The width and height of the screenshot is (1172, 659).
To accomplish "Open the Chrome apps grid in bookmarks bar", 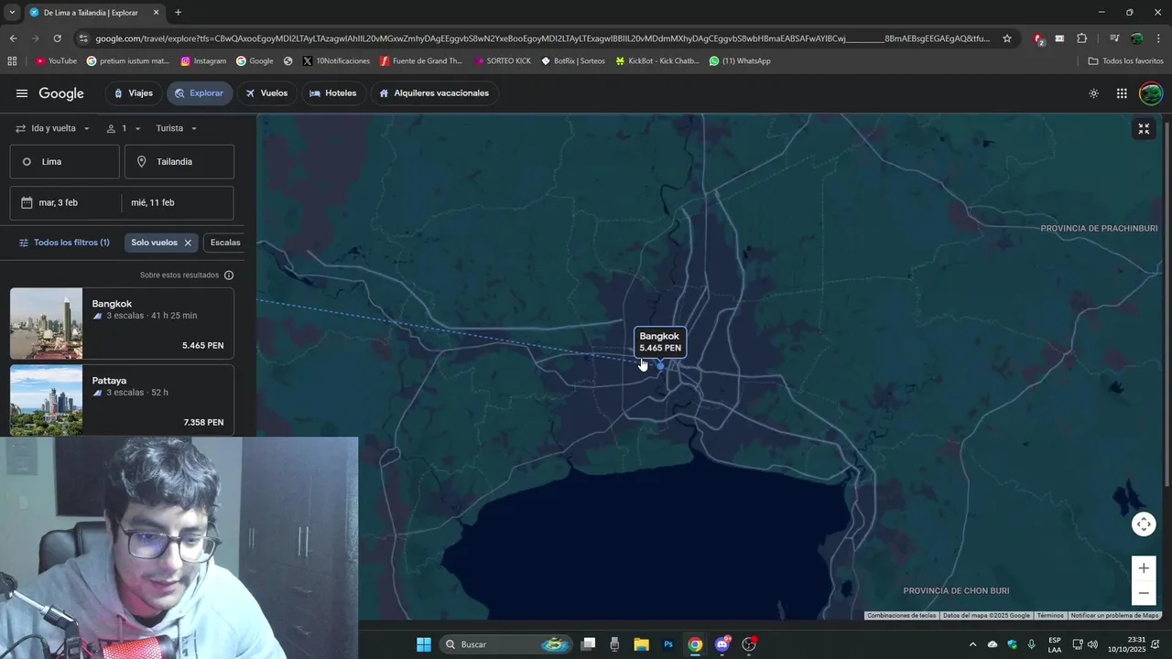I will 12,61.
